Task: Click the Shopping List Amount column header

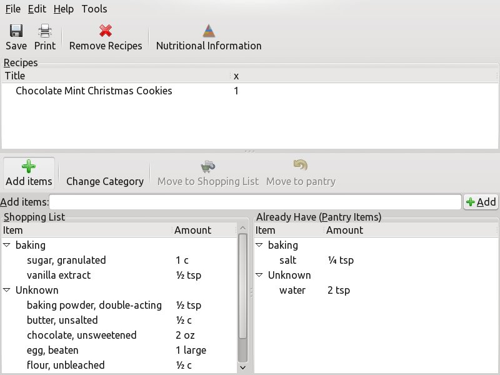Action: [204, 230]
